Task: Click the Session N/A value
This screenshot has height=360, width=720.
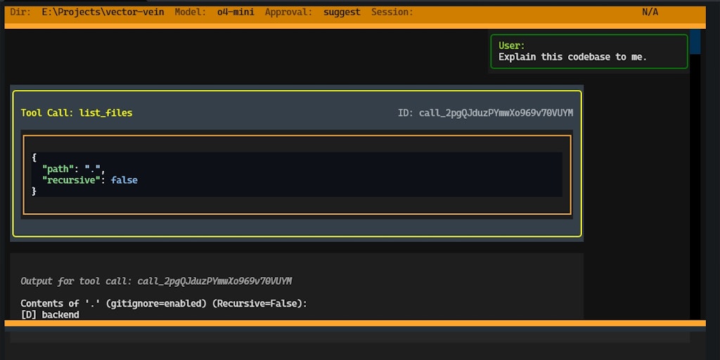Action: 650,13
